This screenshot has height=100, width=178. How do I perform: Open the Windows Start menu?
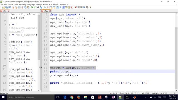tap(3, 97)
